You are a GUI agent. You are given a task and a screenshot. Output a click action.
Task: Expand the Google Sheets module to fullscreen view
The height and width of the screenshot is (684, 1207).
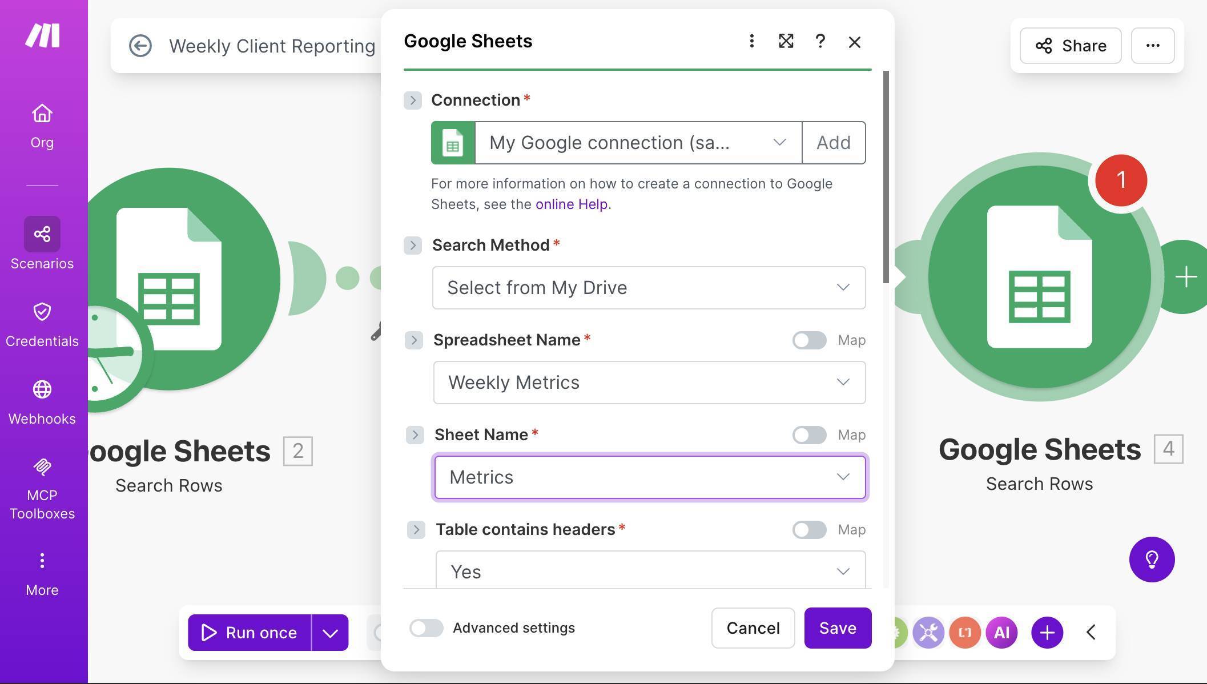[x=786, y=41]
